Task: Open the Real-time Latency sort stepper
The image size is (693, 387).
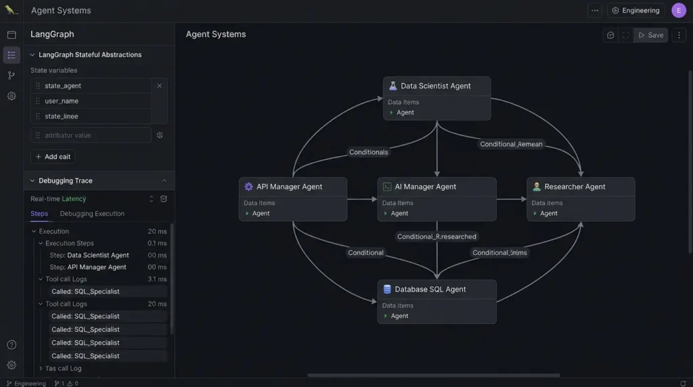Action: coord(151,199)
